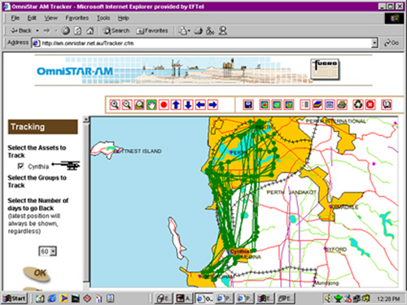Click the 'ROTTNEST ISLAND' map label
Image resolution: width=407 pixels, height=305 pixels.
[x=138, y=151]
